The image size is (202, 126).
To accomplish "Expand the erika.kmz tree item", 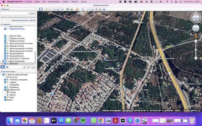I will pyautogui.click(x=3, y=64).
